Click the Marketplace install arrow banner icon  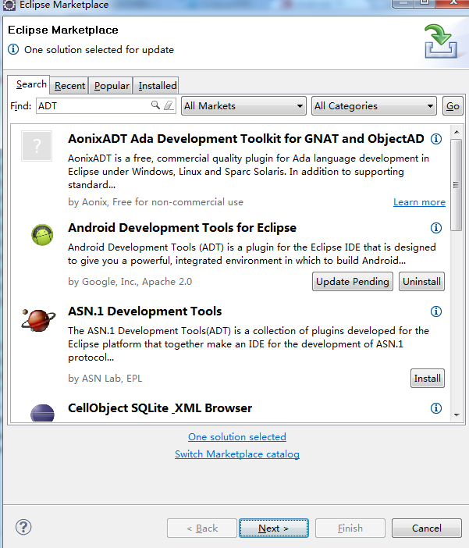tap(441, 41)
